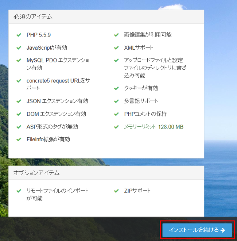
Task: Click the checkmark beside JSON エクステンション有効
Action: (x=19, y=101)
